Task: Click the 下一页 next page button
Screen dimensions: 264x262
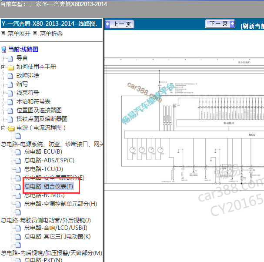Action: [220, 24]
